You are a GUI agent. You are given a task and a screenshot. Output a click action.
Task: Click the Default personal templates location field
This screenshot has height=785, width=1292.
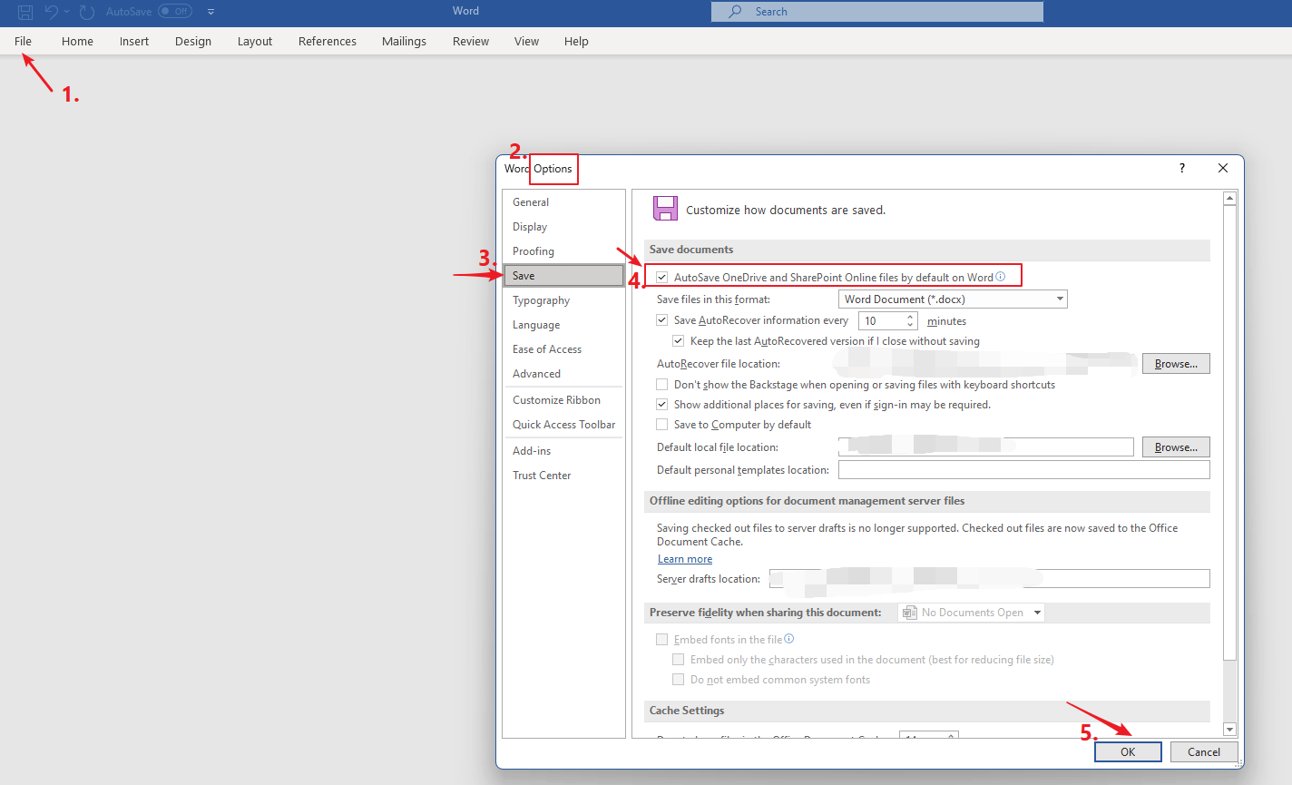click(1024, 469)
